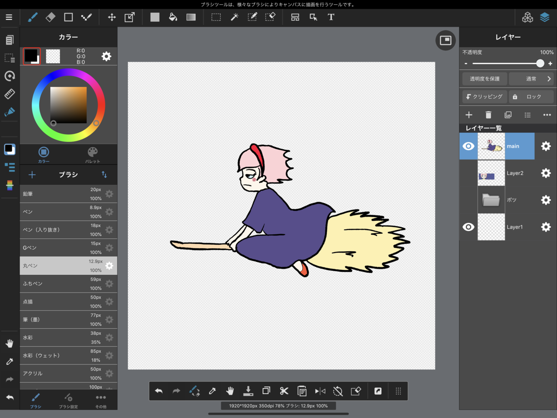This screenshot has width=557, height=418.
Task: Click the Save download icon in bottom bar
Action: [248, 391]
